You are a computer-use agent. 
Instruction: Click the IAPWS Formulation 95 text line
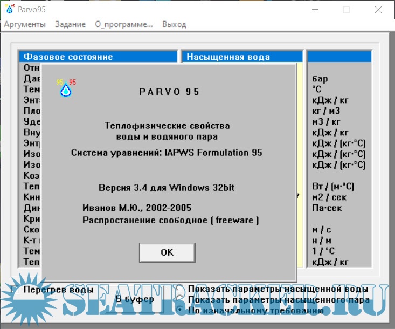click(167, 153)
